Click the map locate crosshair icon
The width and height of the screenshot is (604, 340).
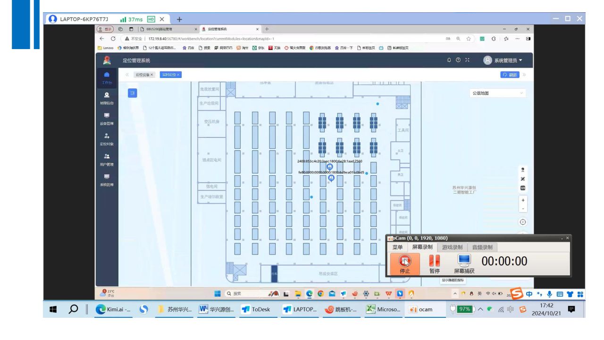(x=522, y=222)
